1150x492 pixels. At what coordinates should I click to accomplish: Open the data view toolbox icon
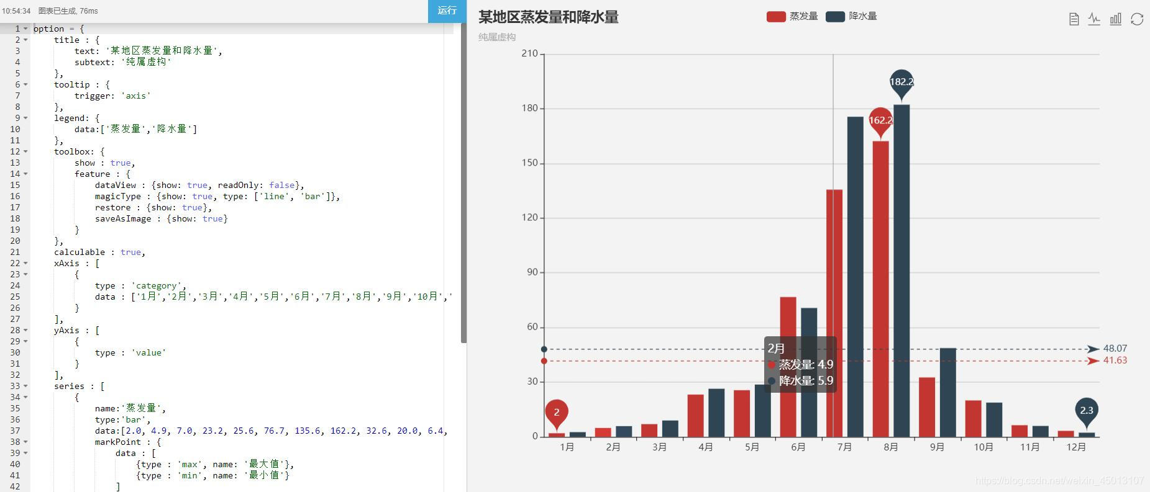(1074, 19)
